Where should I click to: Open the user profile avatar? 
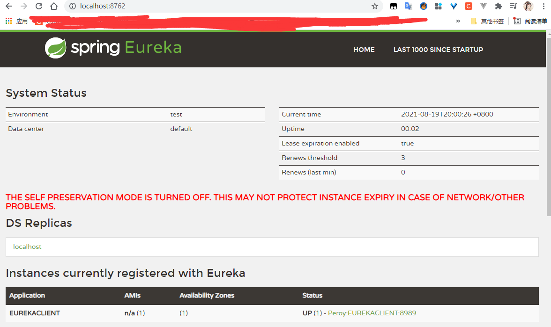click(x=528, y=6)
